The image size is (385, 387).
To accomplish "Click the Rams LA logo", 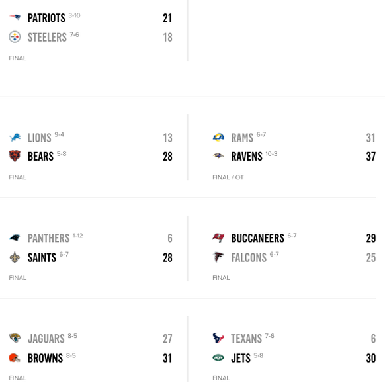I will tap(218, 137).
